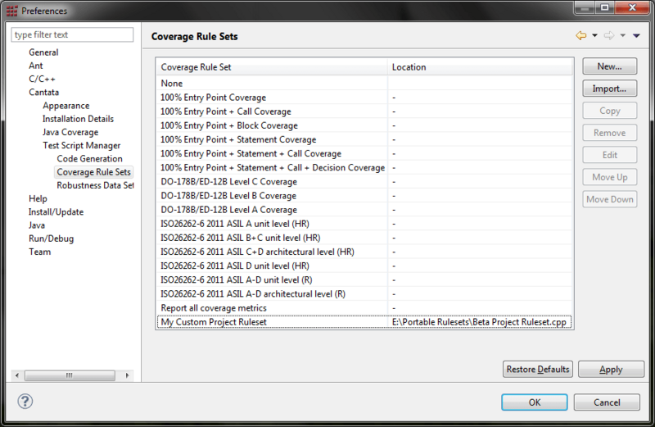Open the forward history dropdown arrow
The height and width of the screenshot is (427, 655).
pyautogui.click(x=622, y=35)
